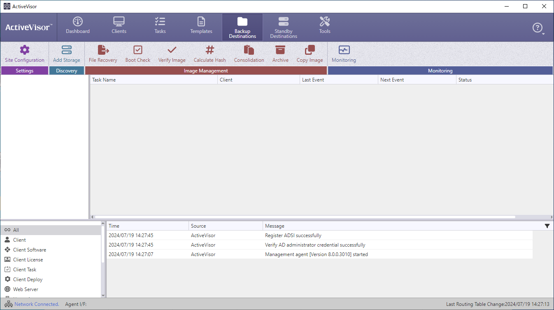Image resolution: width=554 pixels, height=310 pixels.
Task: Select Client log category
Action: pyautogui.click(x=51, y=240)
